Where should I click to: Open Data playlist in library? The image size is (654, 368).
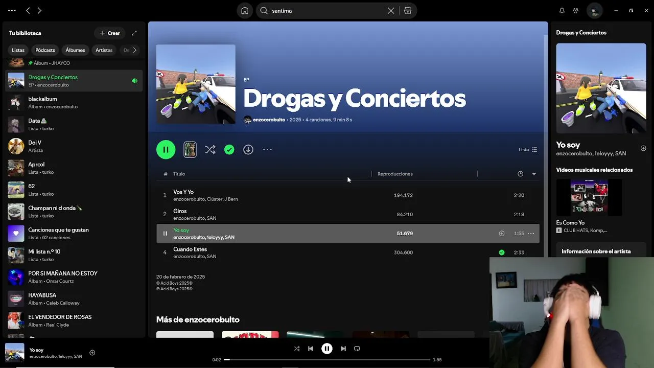(74, 125)
